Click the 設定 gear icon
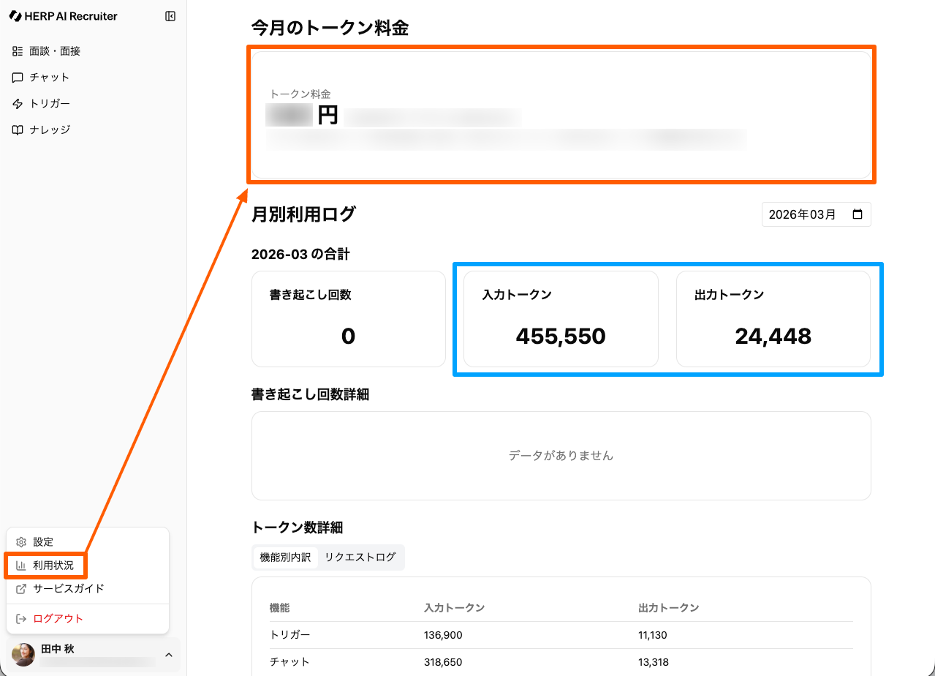The width and height of the screenshot is (935, 676). coord(21,542)
